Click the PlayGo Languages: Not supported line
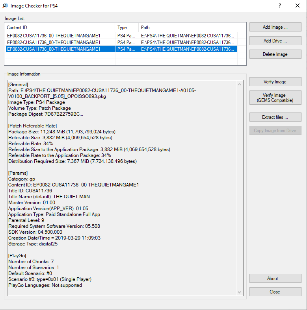 click(45, 285)
